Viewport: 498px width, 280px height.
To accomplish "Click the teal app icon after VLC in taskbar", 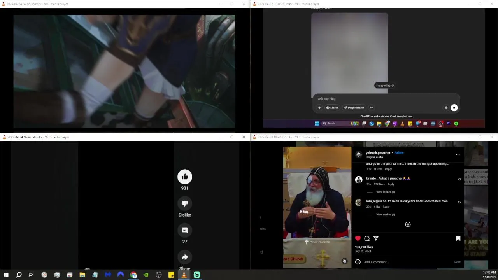I will point(197,275).
